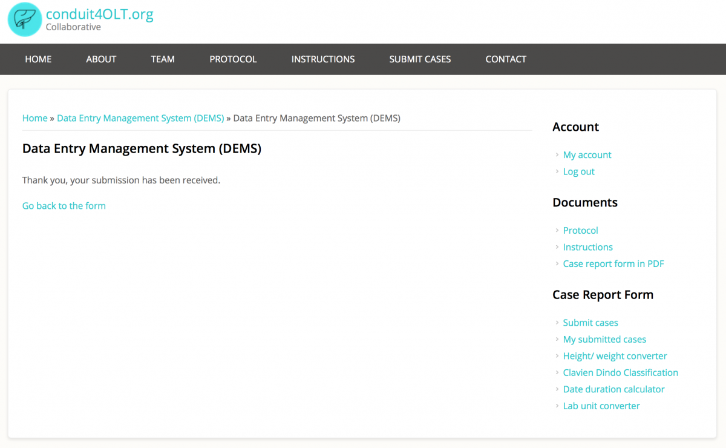The height and width of the screenshot is (448, 726).
Task: Open the CONTACT page from the menu
Action: (506, 59)
